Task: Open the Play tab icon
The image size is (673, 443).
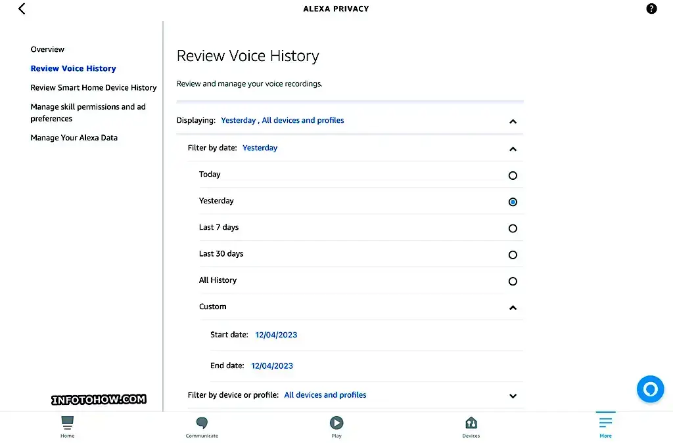Action: click(336, 423)
